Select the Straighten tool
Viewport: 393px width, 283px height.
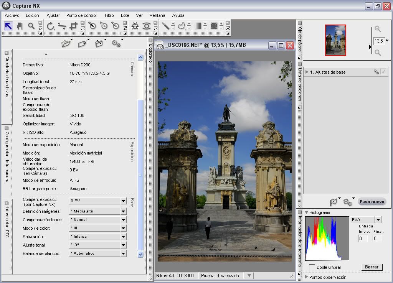point(62,26)
